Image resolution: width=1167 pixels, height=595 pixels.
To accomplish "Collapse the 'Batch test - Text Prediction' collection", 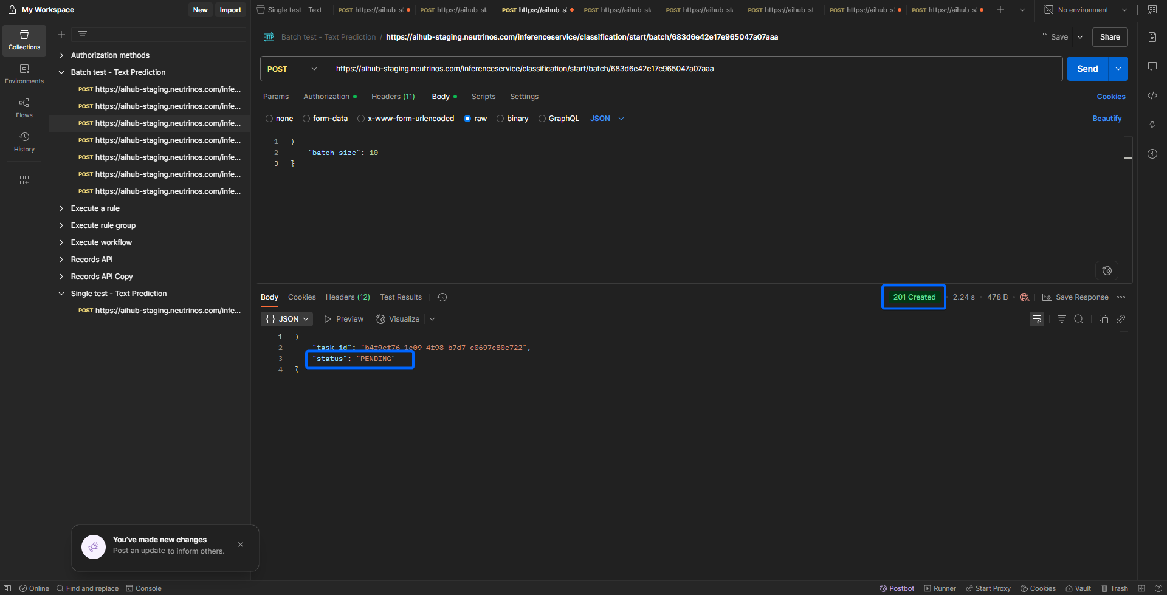I will coord(61,72).
